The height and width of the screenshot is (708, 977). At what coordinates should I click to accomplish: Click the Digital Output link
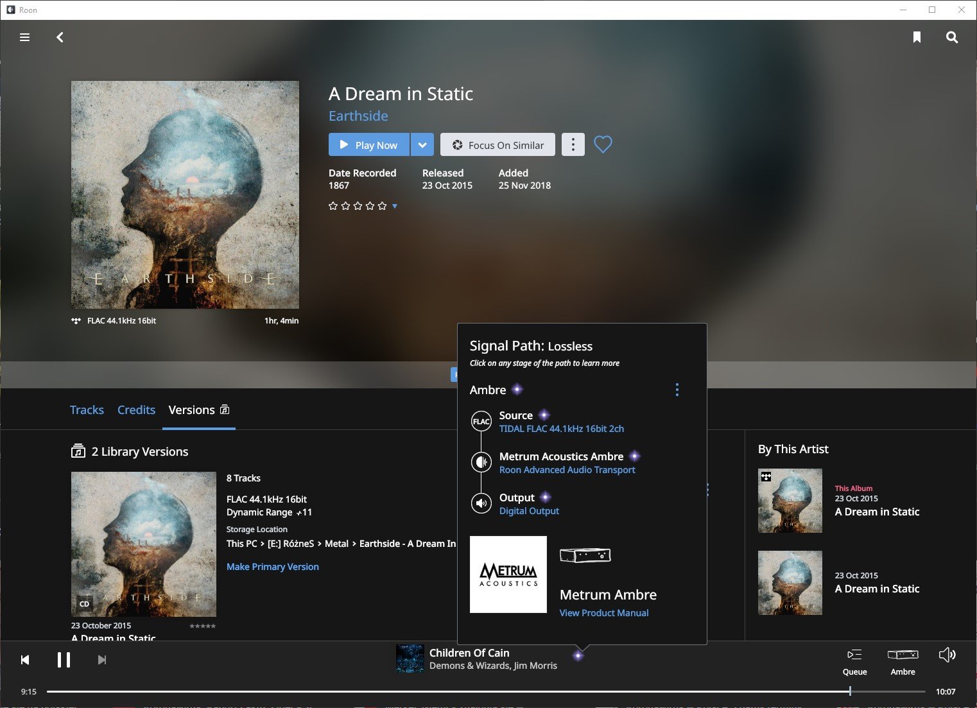(529, 511)
